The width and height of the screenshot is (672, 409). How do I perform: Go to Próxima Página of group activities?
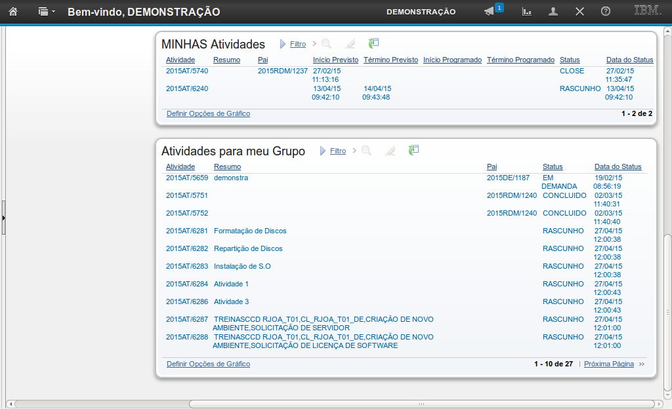(x=609, y=364)
